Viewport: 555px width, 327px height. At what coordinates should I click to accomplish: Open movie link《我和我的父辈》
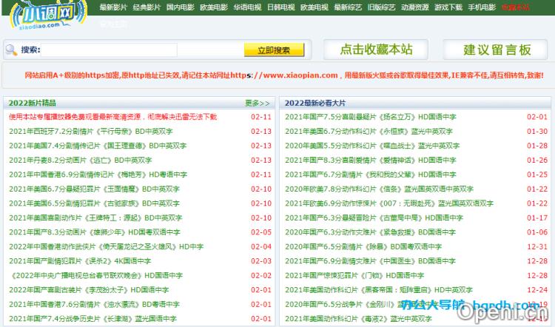click(x=371, y=175)
